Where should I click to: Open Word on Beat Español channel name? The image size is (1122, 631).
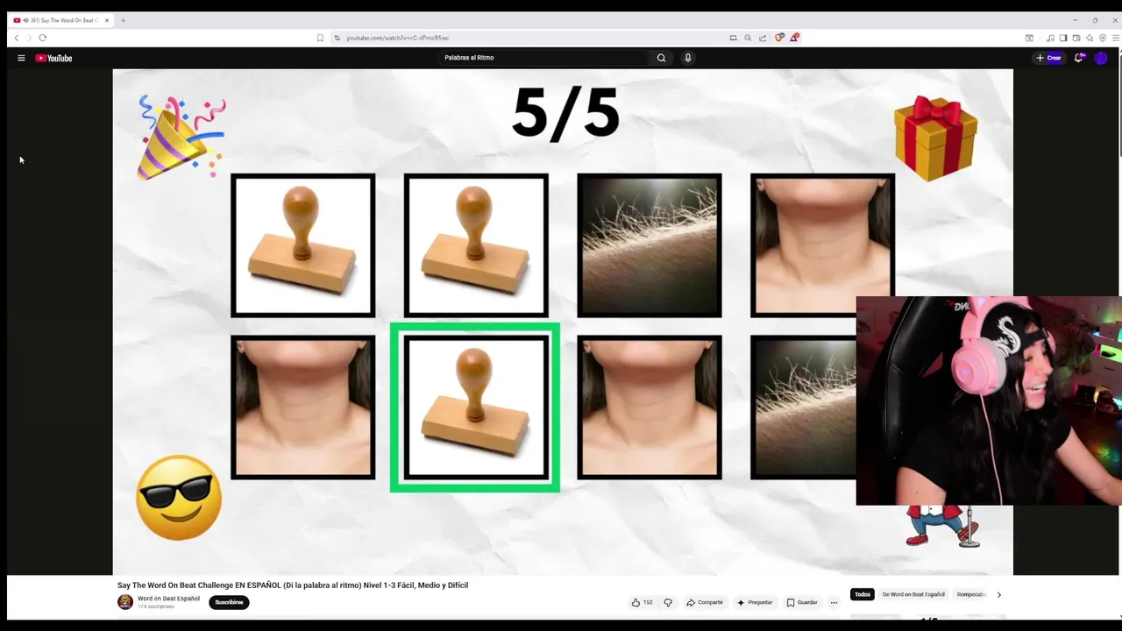[x=168, y=599]
